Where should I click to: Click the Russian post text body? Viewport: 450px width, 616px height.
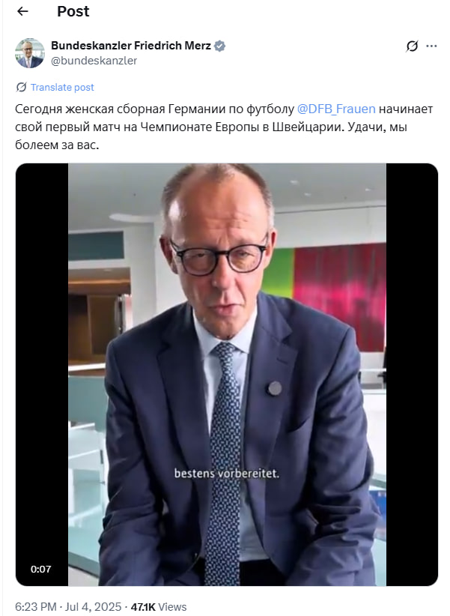pos(224,127)
